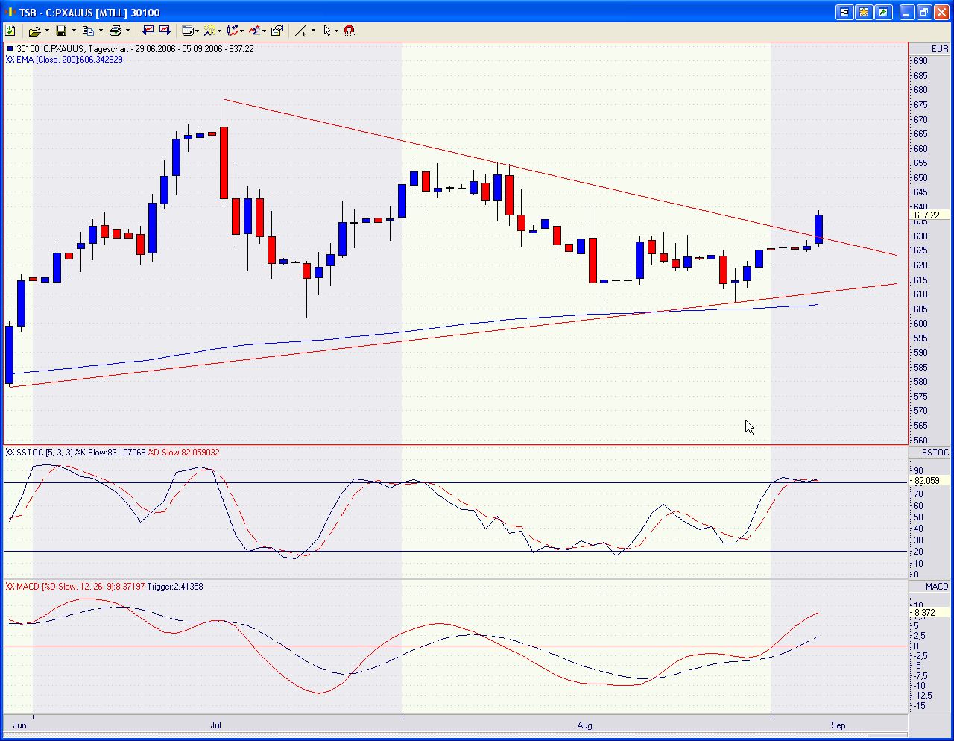The width and height of the screenshot is (954, 741).
Task: Click the MACD panel label
Action: 937,587
